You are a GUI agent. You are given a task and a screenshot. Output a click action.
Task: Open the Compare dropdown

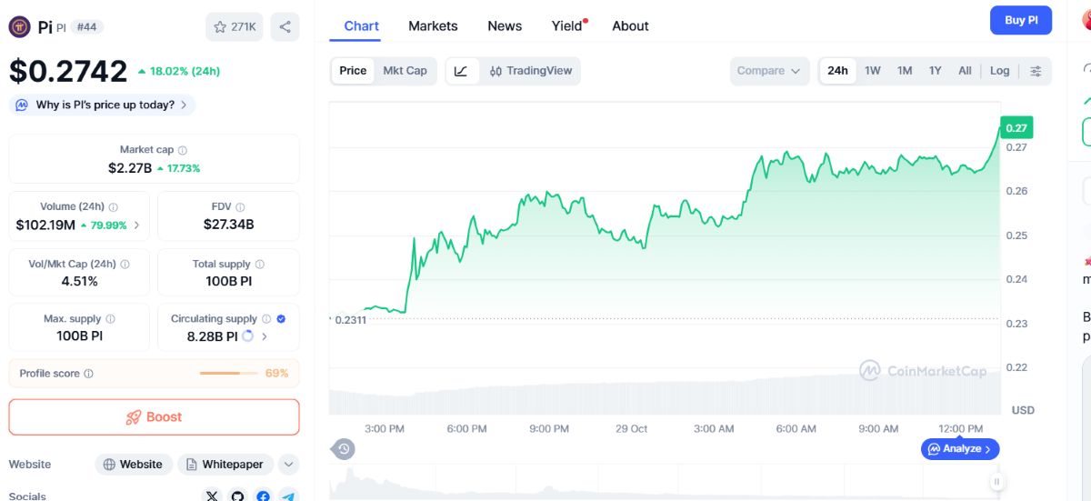[769, 71]
